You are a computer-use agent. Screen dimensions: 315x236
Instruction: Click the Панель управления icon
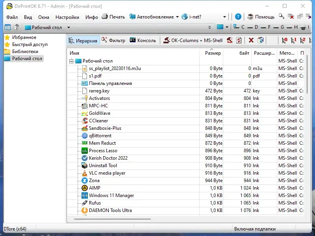pyautogui.click(x=85, y=83)
